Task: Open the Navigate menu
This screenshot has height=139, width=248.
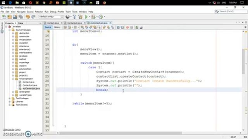Action: point(21,12)
